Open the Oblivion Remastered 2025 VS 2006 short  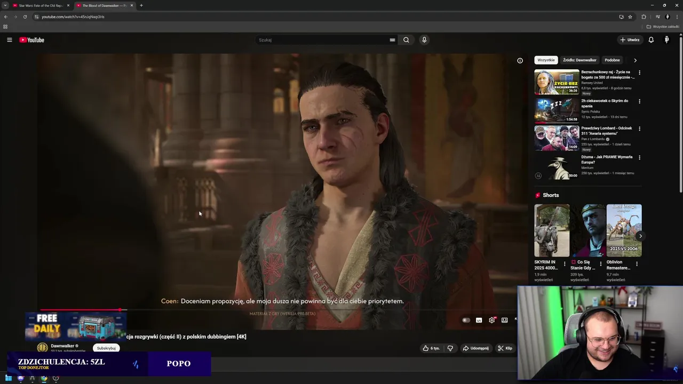[x=624, y=230]
